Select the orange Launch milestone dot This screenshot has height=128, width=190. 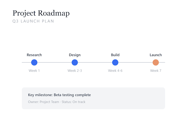pyautogui.click(x=156, y=62)
